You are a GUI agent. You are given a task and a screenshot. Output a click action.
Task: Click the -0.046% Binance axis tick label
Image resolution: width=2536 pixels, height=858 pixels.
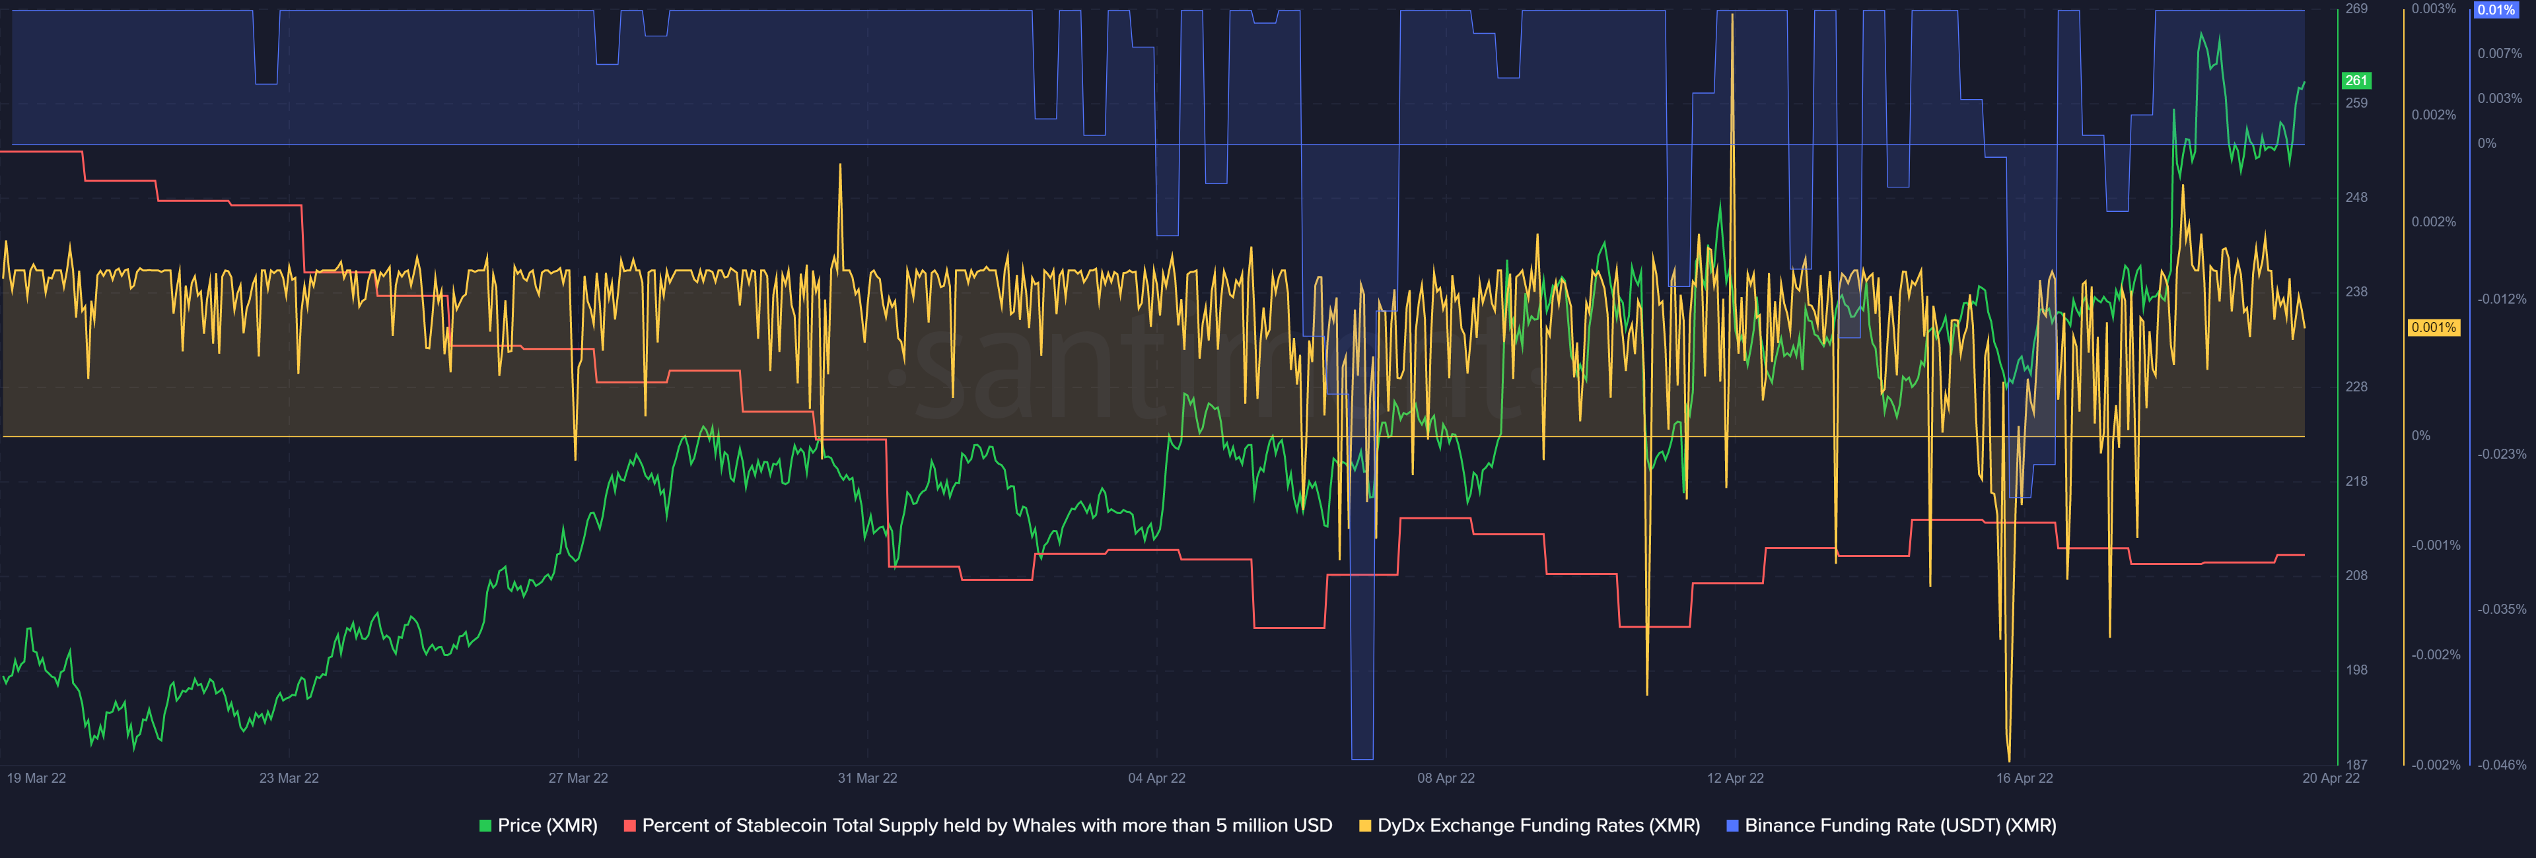[x=2502, y=764]
